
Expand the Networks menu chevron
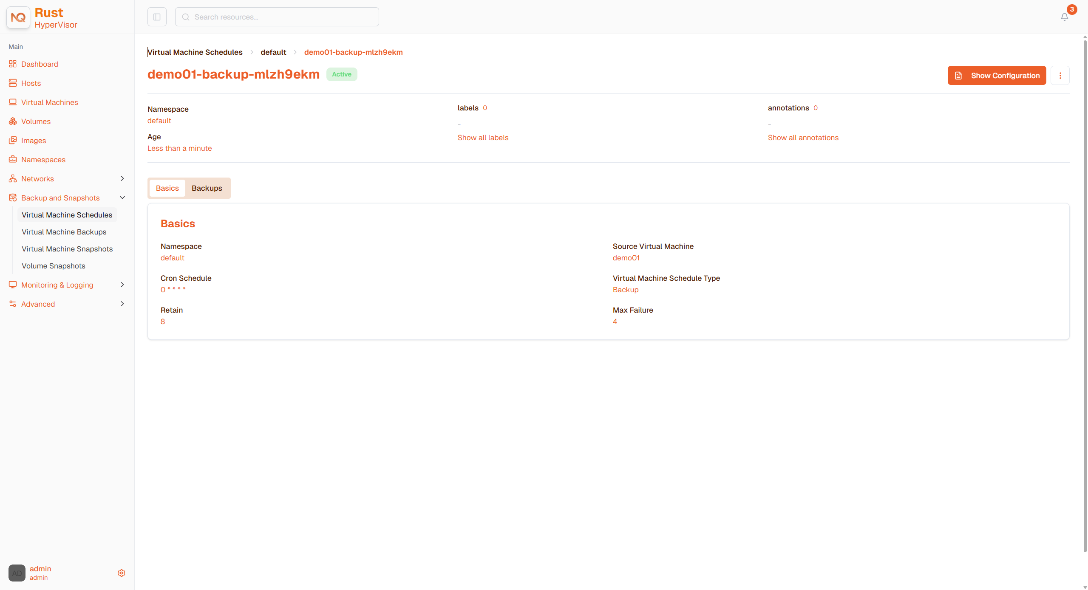tap(122, 178)
